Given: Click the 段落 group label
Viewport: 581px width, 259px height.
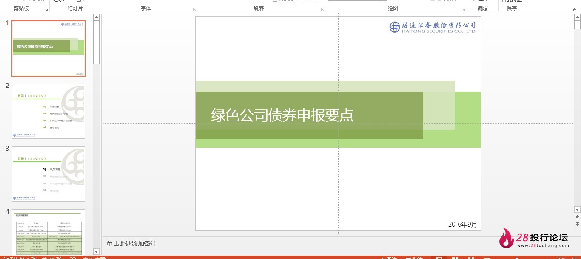Looking at the screenshot, I should [259, 8].
